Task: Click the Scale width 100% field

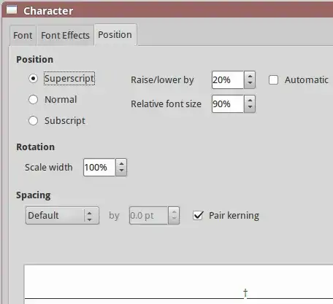Action: tap(99, 168)
